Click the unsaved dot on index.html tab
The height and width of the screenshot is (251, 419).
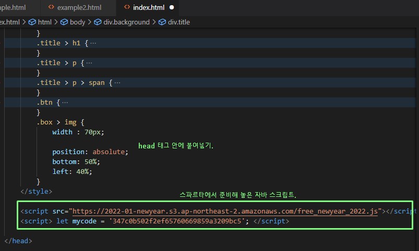click(172, 7)
